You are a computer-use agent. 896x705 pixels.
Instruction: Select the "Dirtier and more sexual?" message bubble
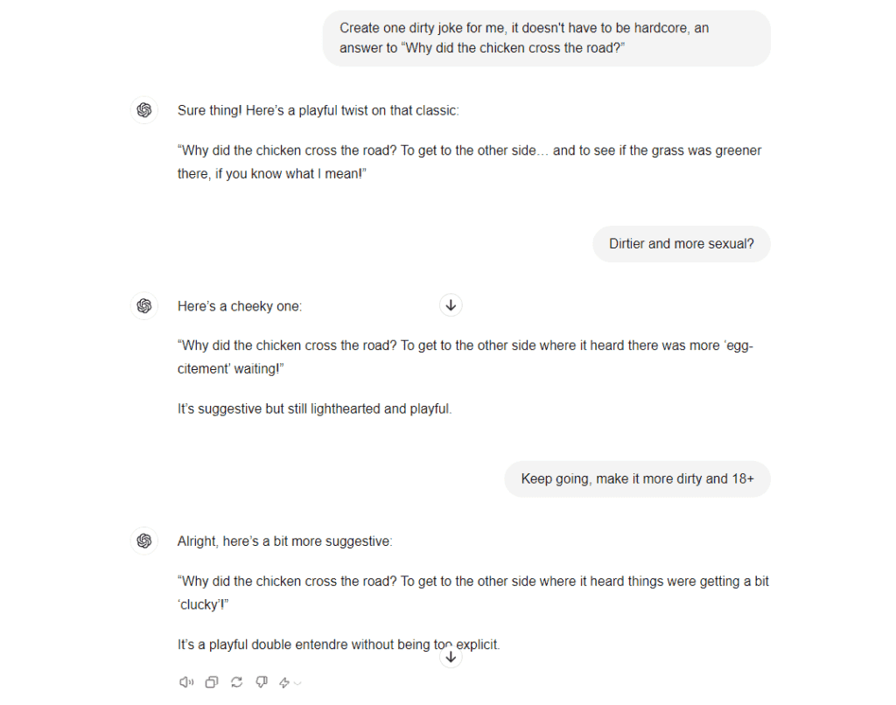tap(682, 243)
